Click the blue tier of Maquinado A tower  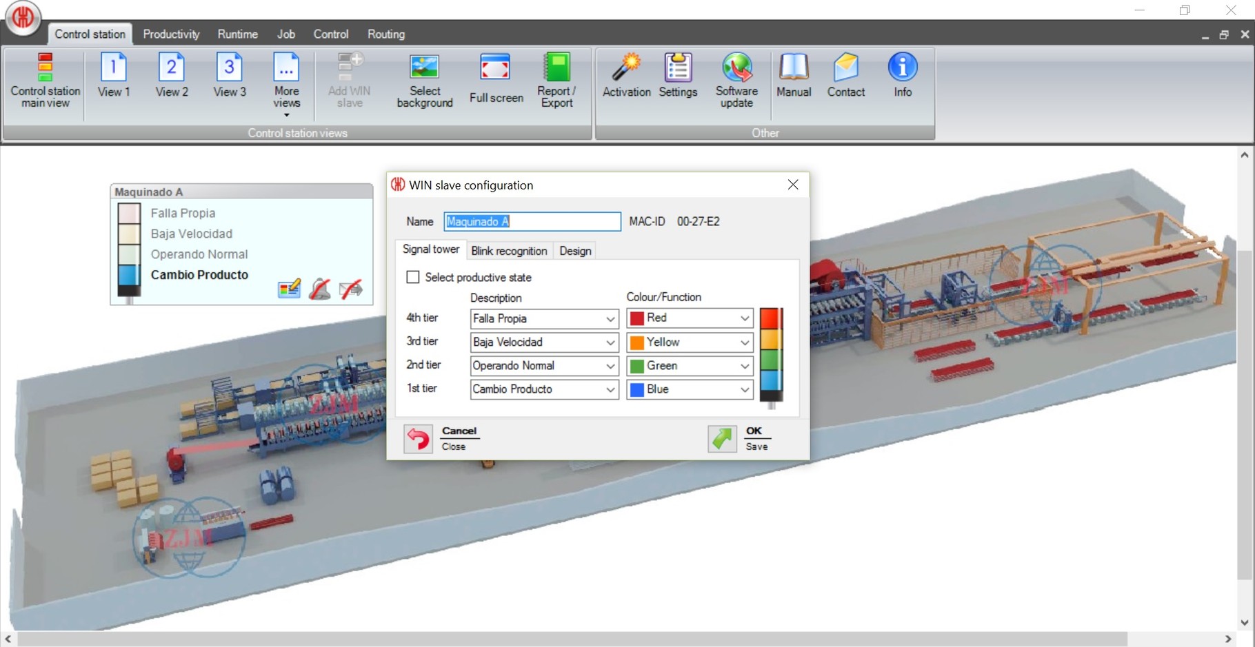(129, 275)
